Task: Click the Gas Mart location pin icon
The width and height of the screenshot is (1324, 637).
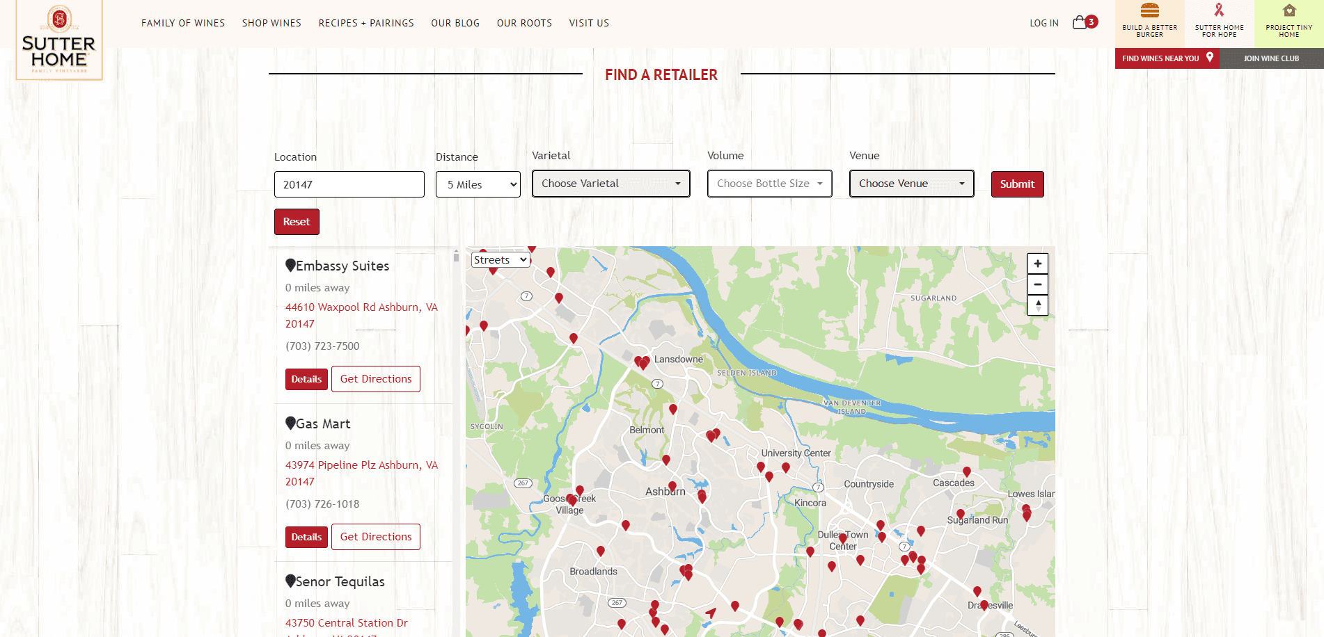Action: click(x=290, y=423)
